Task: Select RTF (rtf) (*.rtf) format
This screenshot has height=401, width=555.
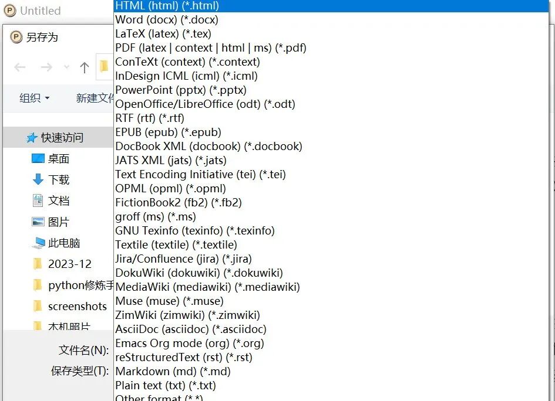Action: [x=331, y=118]
